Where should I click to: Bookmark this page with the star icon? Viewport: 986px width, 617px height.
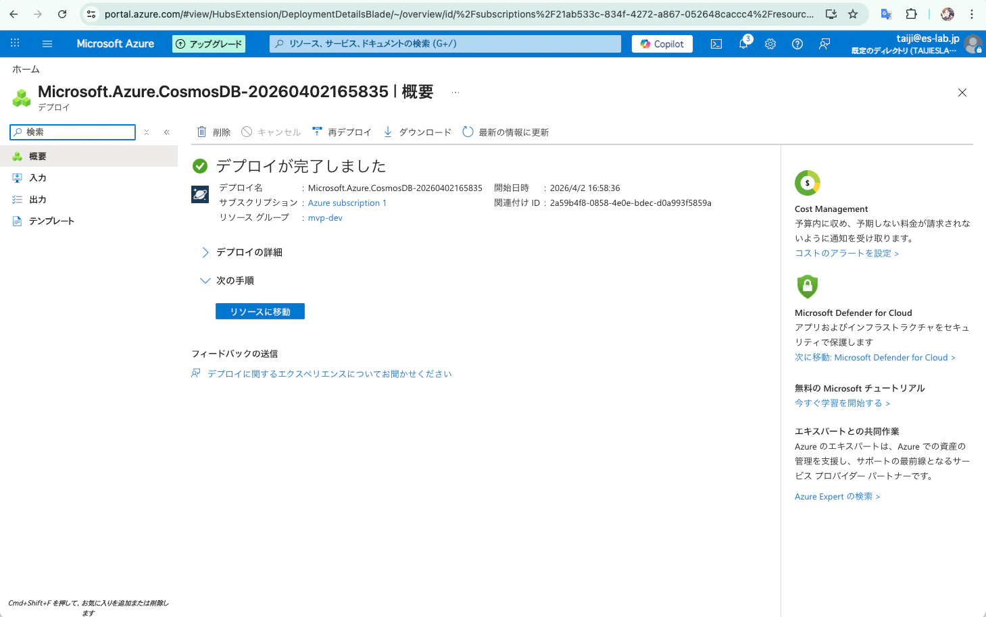pyautogui.click(x=853, y=14)
